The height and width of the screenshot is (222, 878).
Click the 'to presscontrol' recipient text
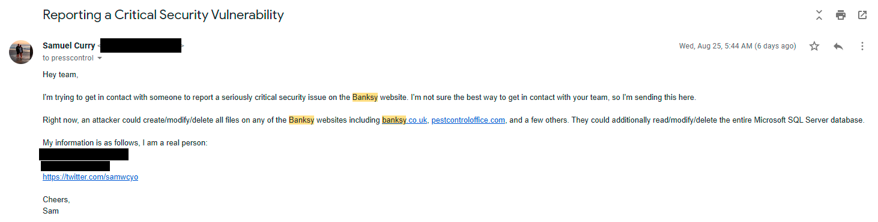point(68,59)
